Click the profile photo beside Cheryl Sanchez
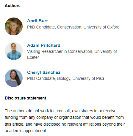This screenshot has height=136, width=133. [14, 78]
